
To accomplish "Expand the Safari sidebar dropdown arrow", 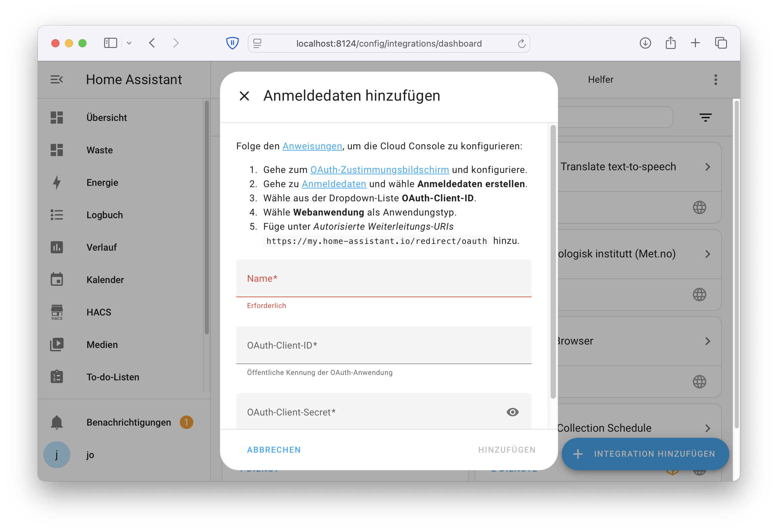I will coord(129,43).
